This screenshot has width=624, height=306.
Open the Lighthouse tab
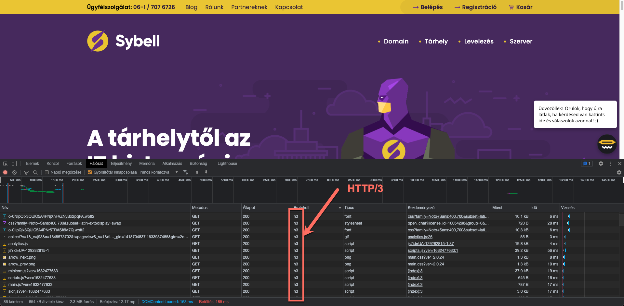click(227, 164)
